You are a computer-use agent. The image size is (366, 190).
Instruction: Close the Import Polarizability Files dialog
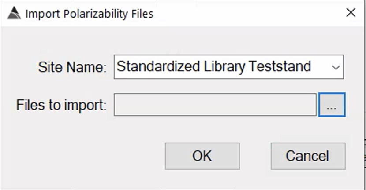tap(351, 13)
